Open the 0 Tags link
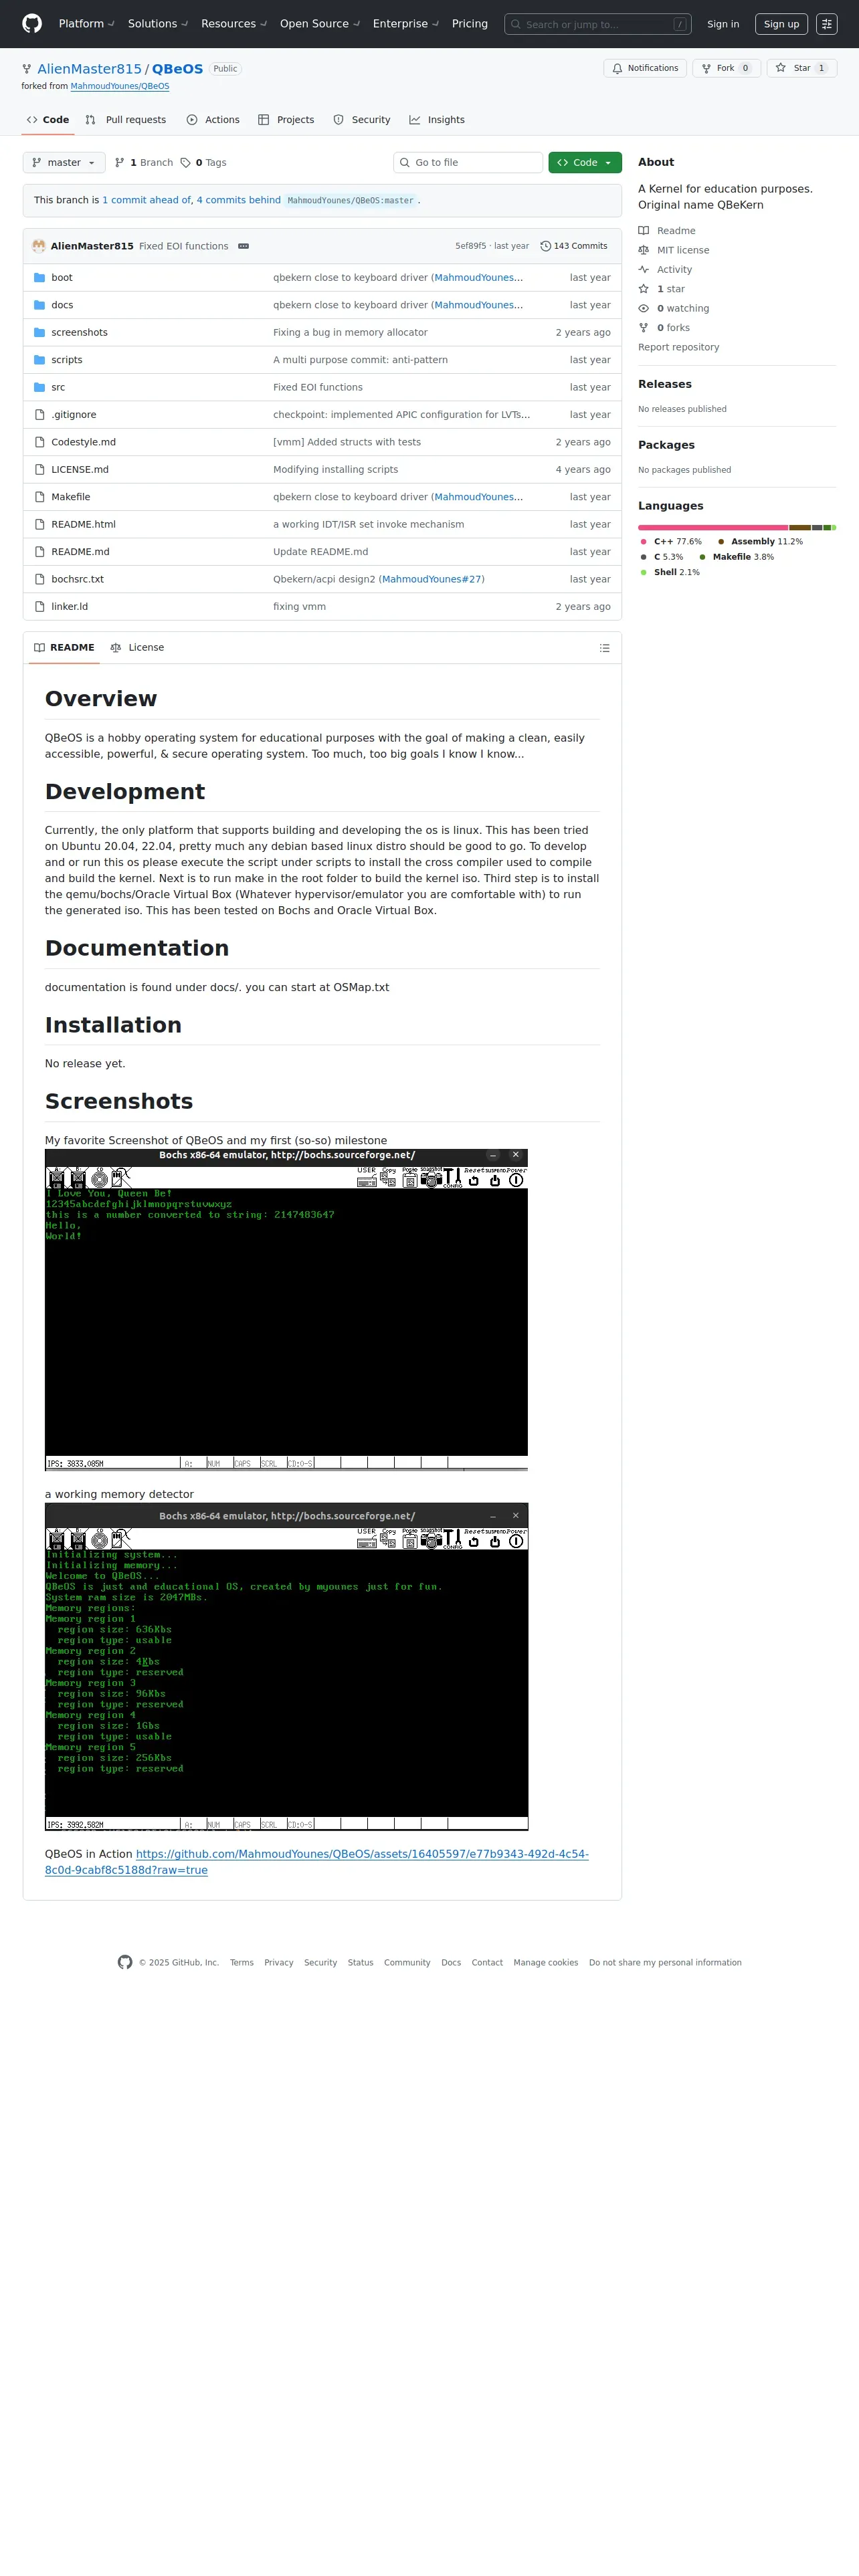This screenshot has width=859, height=2576. [x=203, y=163]
